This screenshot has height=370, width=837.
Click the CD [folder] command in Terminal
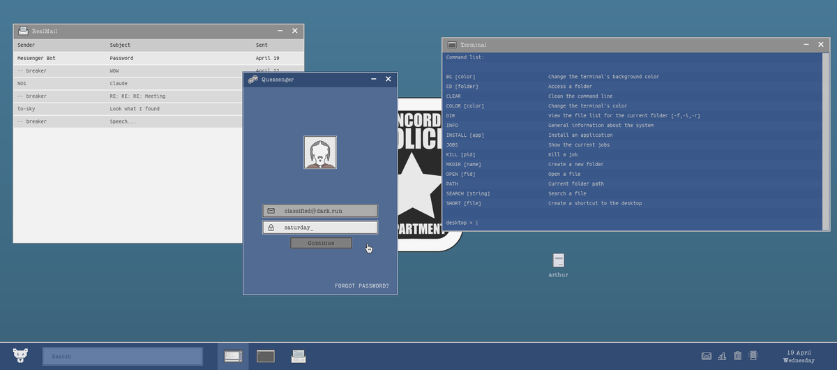coord(462,87)
